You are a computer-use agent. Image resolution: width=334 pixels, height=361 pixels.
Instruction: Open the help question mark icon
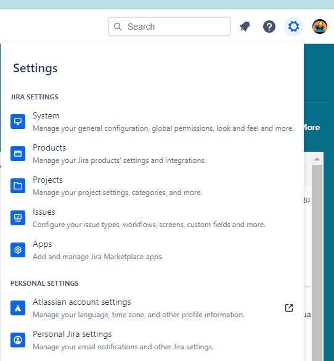[269, 27]
